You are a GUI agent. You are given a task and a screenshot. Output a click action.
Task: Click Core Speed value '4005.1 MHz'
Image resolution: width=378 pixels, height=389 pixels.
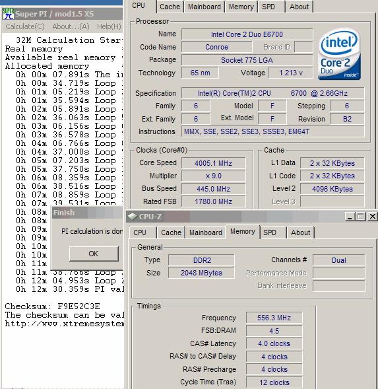(214, 163)
